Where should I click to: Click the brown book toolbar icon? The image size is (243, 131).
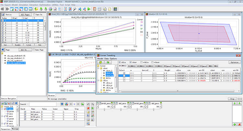point(95,9)
